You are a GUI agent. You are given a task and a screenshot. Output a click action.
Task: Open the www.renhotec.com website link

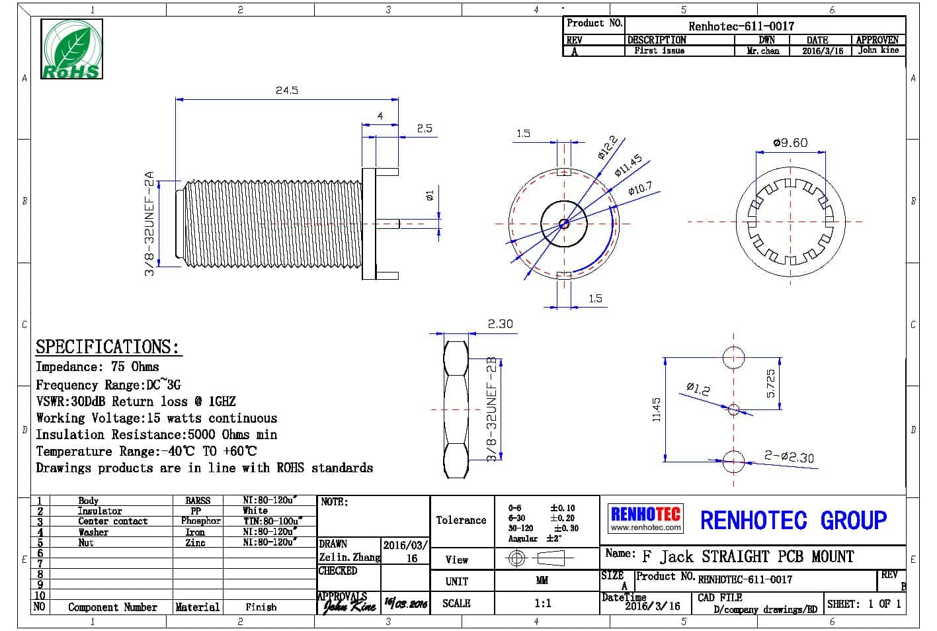(645, 528)
